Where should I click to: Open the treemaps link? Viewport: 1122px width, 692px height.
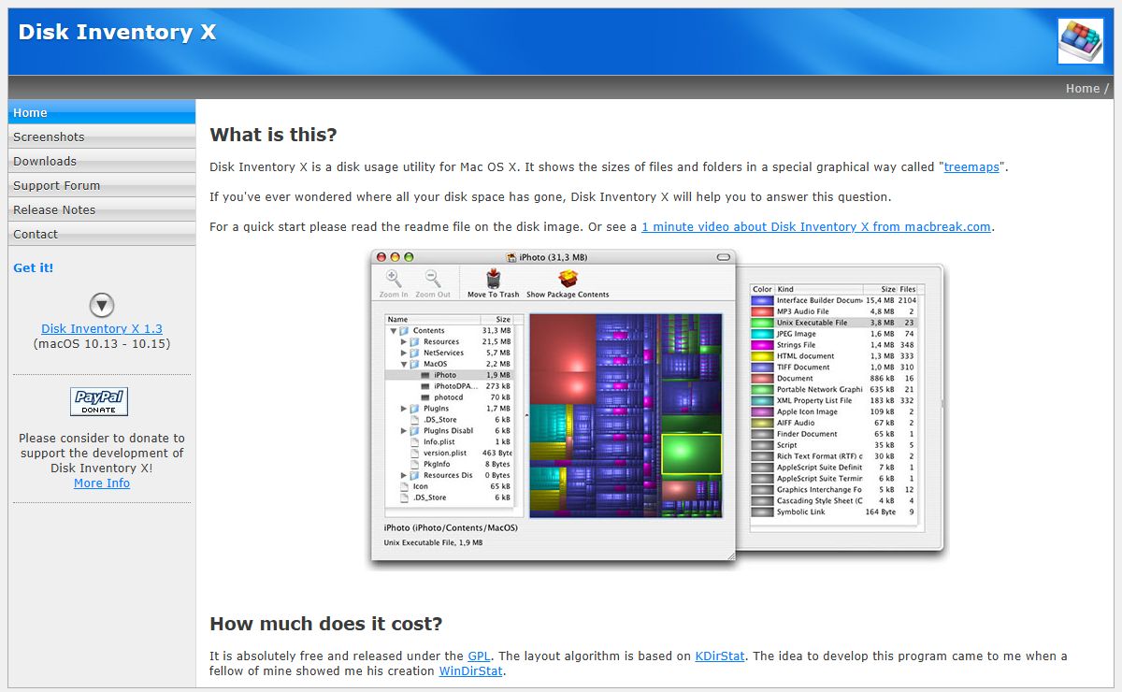pos(971,167)
